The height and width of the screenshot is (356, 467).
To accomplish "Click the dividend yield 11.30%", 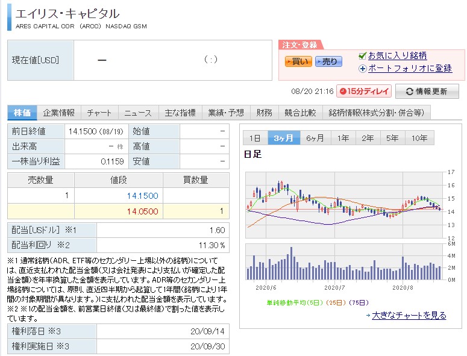I will pos(212,245).
